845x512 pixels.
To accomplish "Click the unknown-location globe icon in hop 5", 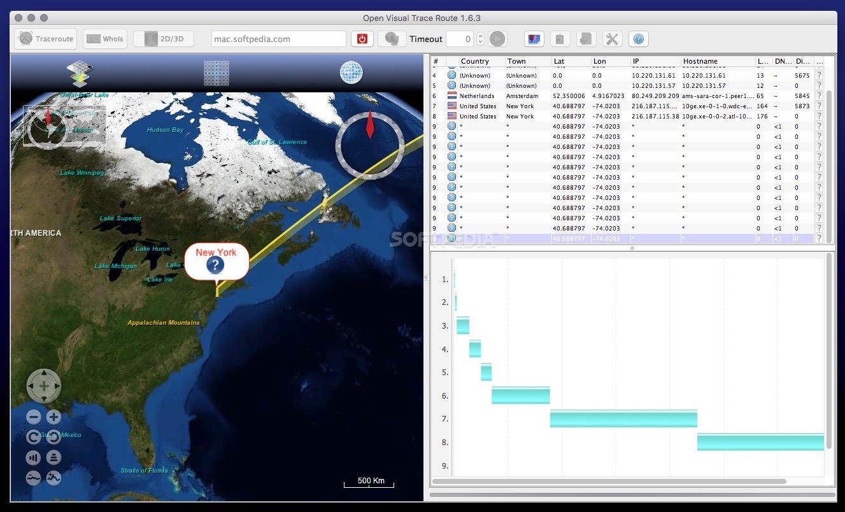I will [451, 85].
